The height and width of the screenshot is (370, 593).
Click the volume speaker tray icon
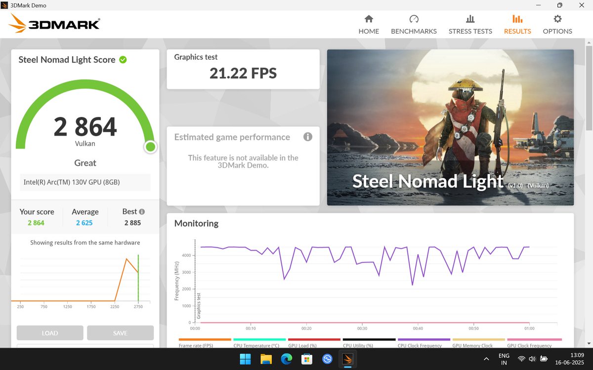click(533, 359)
